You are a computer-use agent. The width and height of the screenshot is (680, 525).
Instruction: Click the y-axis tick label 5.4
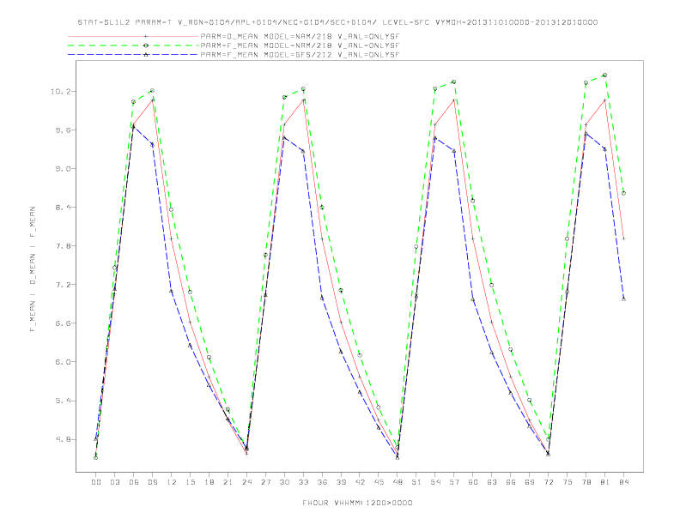point(62,401)
